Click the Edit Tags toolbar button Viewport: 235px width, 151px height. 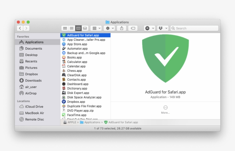[133, 28]
